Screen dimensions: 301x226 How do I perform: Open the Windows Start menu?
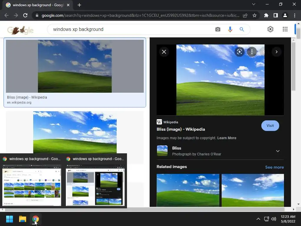[x=9, y=219]
